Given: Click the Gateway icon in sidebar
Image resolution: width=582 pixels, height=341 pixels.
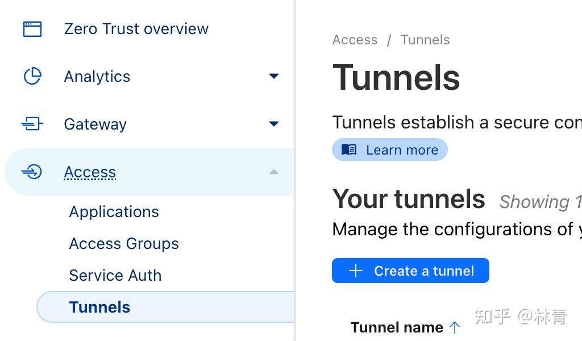Looking at the screenshot, I should point(32,124).
